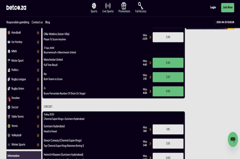The image size is (240, 159).
Task: Favorite Handball with its star
Action: click(38, 33)
